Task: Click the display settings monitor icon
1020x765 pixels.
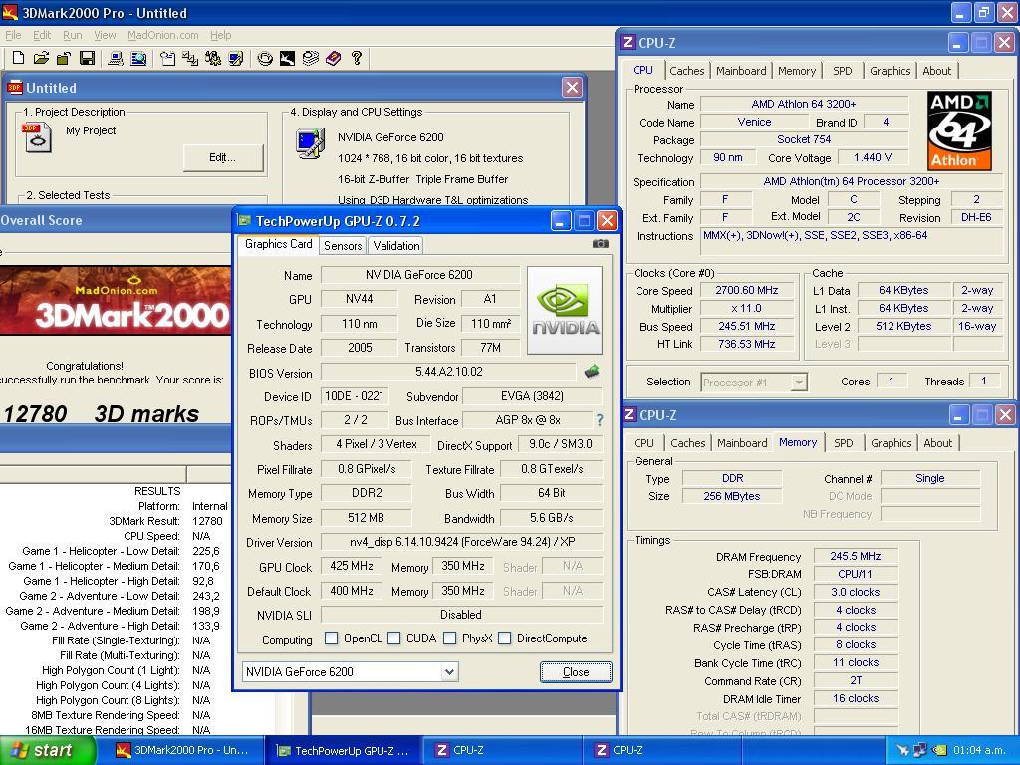Action: click(x=310, y=143)
